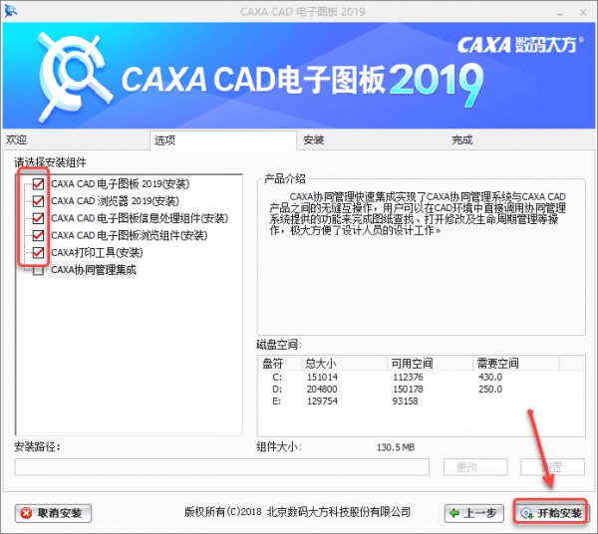Select CAXA CAD 浏览器 2019(安装) row
Screen dimensions: 598x534
tap(115, 201)
